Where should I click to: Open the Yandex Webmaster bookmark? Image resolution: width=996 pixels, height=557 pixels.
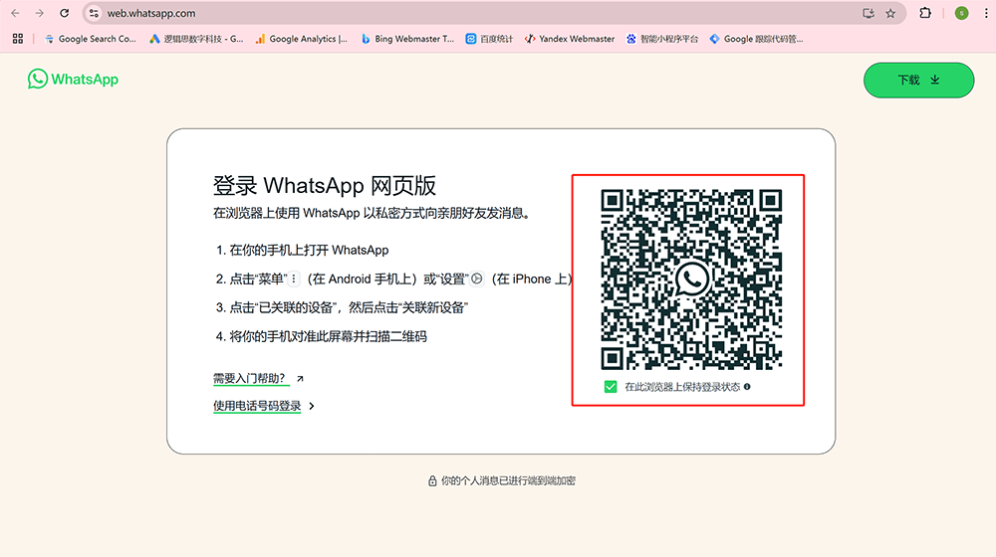570,39
